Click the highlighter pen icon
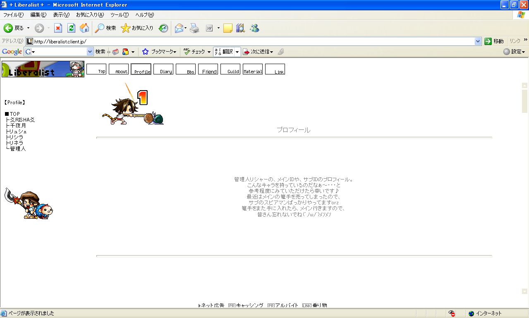This screenshot has width=529, height=318. click(281, 52)
